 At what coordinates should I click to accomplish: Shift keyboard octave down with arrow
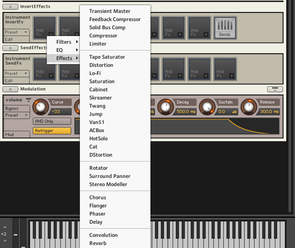pos(5,241)
